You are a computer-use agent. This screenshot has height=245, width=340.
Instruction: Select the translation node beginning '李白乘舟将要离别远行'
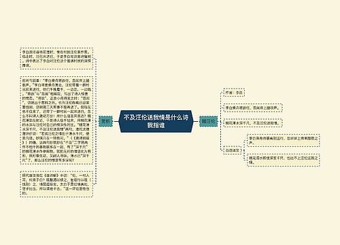(284, 140)
